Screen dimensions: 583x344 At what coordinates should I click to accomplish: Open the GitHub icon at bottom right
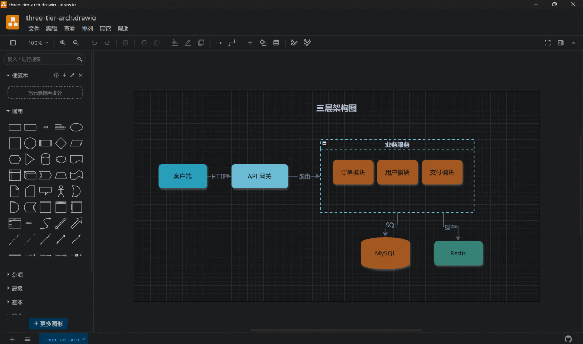pos(568,339)
